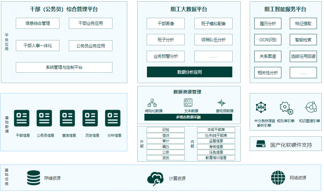Open the 规则库引擎 gears icon
This screenshot has height=192, width=324.
(286, 108)
